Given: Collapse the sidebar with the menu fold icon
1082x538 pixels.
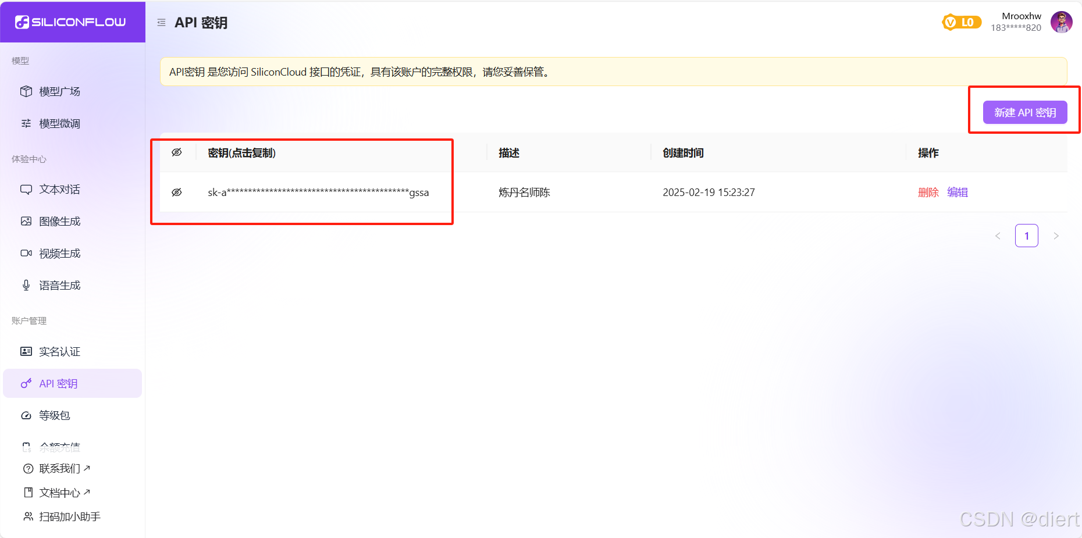Looking at the screenshot, I should [161, 23].
